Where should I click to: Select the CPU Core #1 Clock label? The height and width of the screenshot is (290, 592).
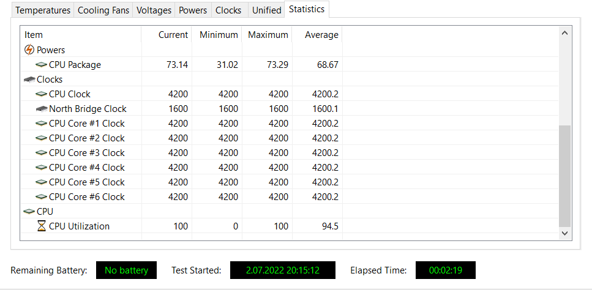coord(87,124)
